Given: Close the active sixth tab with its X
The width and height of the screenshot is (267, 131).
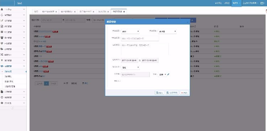Looking at the screenshot, I should 124,12.
